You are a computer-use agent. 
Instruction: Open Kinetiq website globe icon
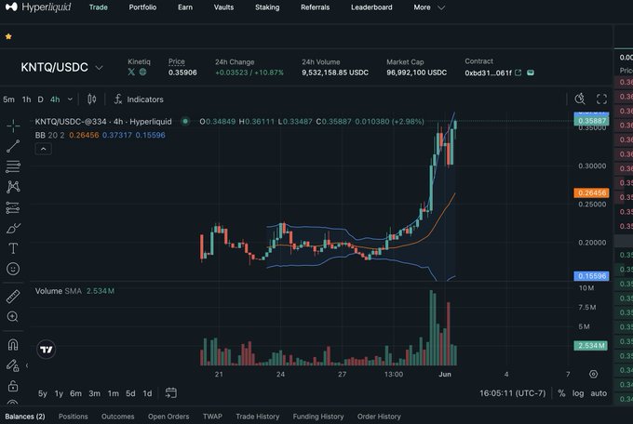tap(143, 72)
